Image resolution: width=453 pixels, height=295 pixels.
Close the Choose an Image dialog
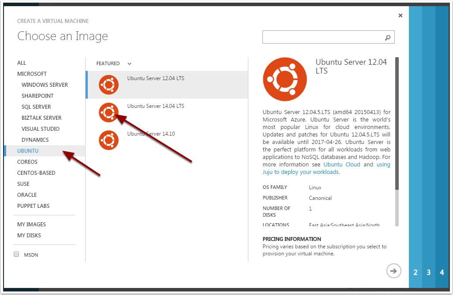click(x=400, y=15)
